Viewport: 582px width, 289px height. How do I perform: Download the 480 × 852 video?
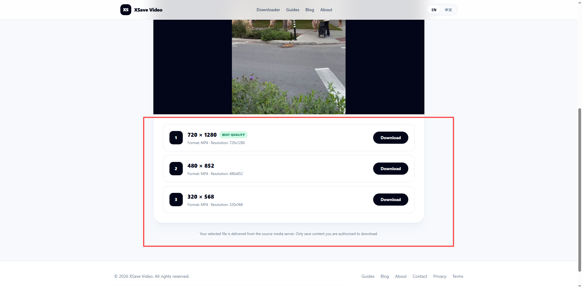390,169
